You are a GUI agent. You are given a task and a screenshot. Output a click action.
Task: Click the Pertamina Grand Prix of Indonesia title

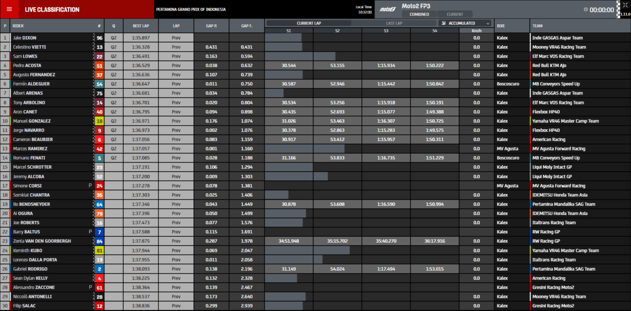[191, 10]
